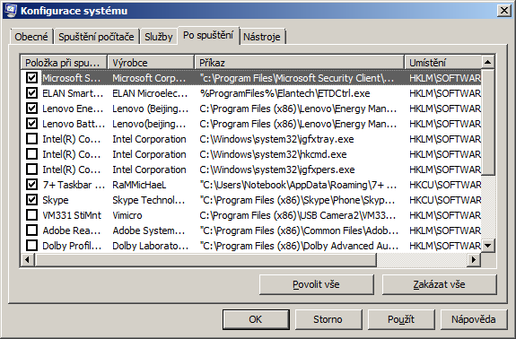Click the horizontal scrollbar thumb
The image size is (516, 339).
pyautogui.click(x=206, y=260)
